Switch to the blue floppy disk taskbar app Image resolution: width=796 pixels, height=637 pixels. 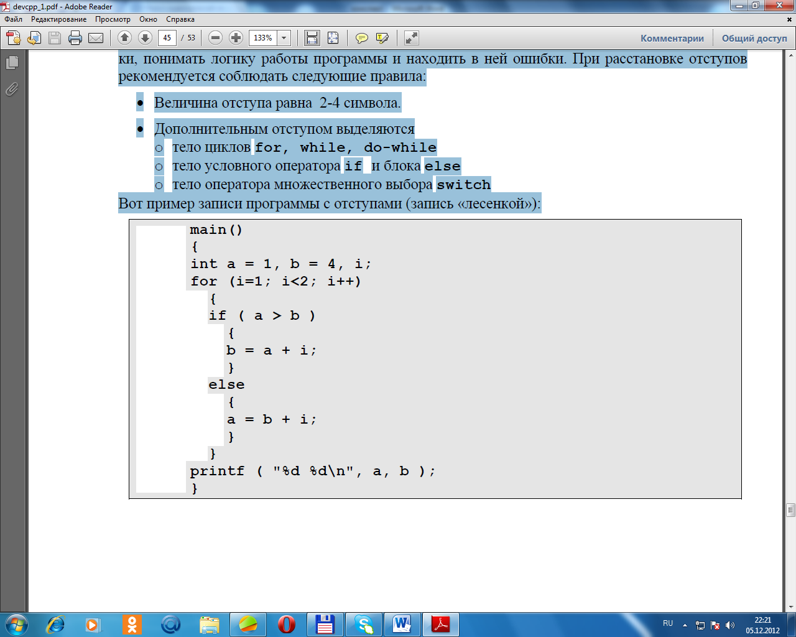click(325, 624)
